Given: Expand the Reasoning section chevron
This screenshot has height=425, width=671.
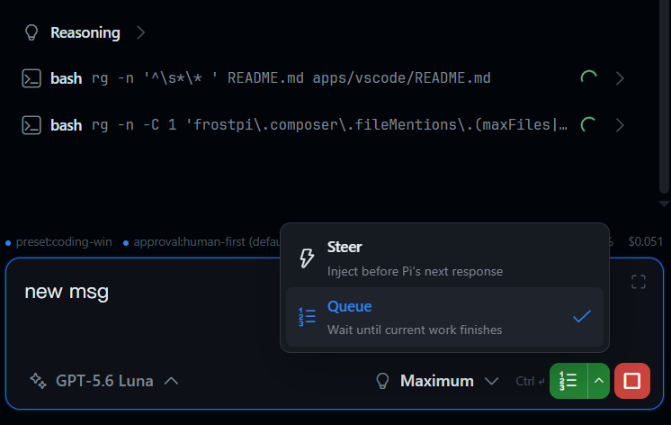Looking at the screenshot, I should 141,32.
